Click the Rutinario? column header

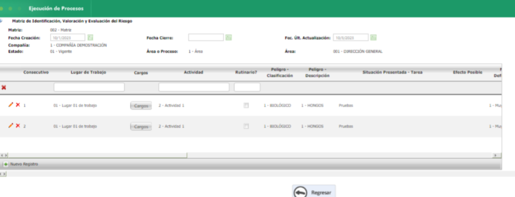pos(246,72)
